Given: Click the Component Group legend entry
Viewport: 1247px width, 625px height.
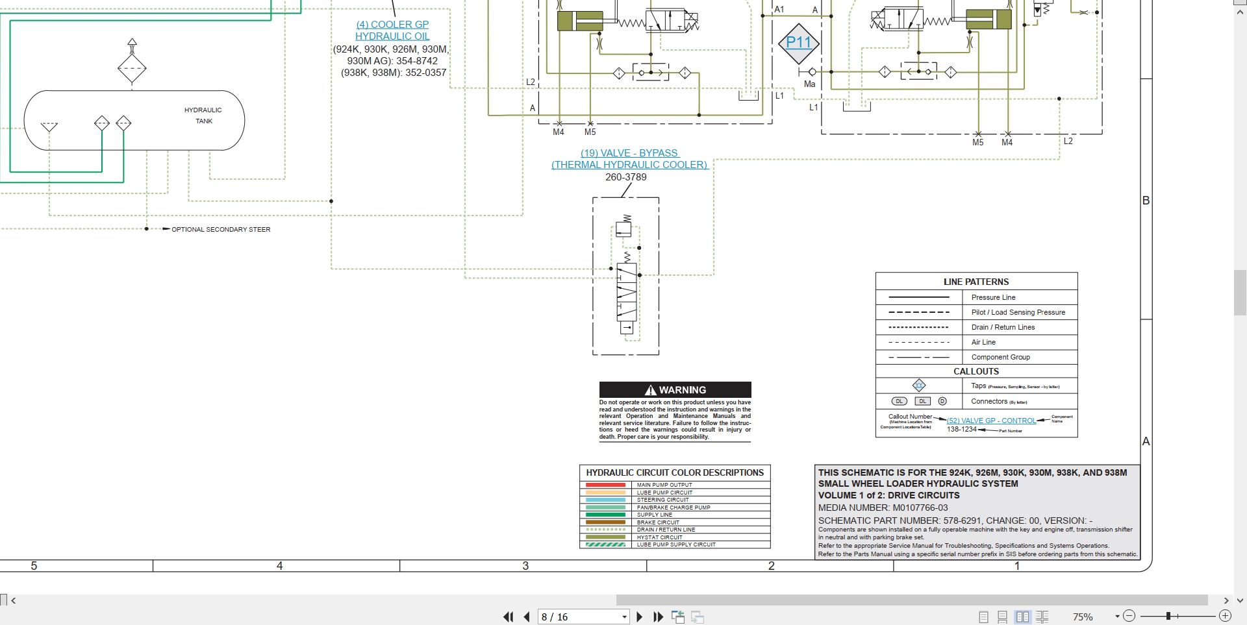Looking at the screenshot, I should [1000, 357].
